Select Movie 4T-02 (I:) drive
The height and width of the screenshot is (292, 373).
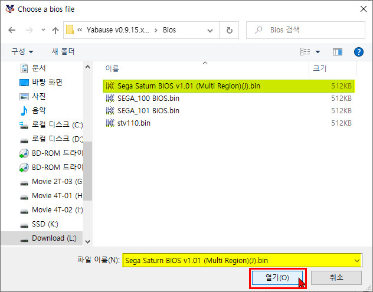pyautogui.click(x=57, y=210)
